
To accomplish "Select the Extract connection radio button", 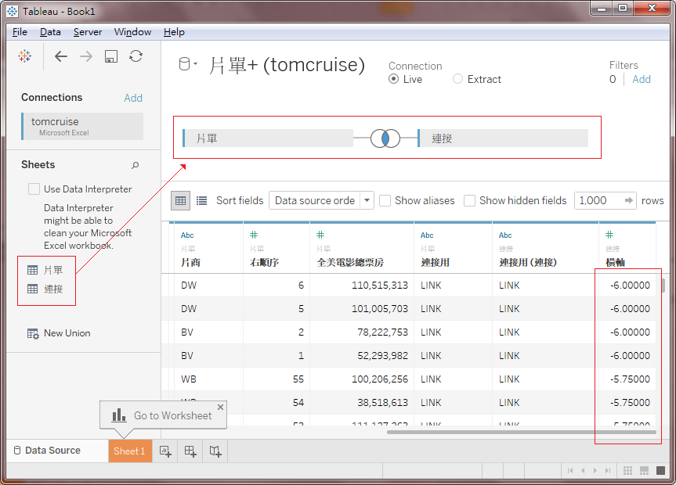I will [x=458, y=79].
